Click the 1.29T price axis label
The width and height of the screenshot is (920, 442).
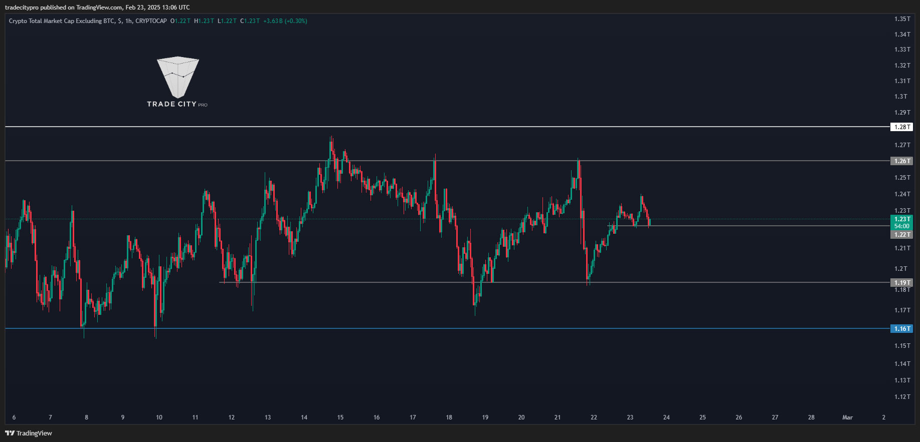pyautogui.click(x=902, y=113)
